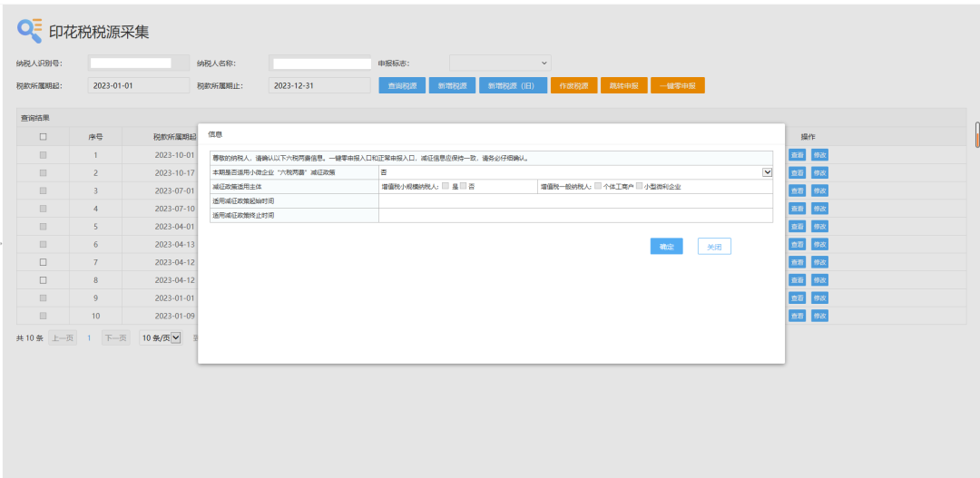Click the 纳税人名称 input field
Image resolution: width=980 pixels, height=478 pixels.
tap(320, 63)
